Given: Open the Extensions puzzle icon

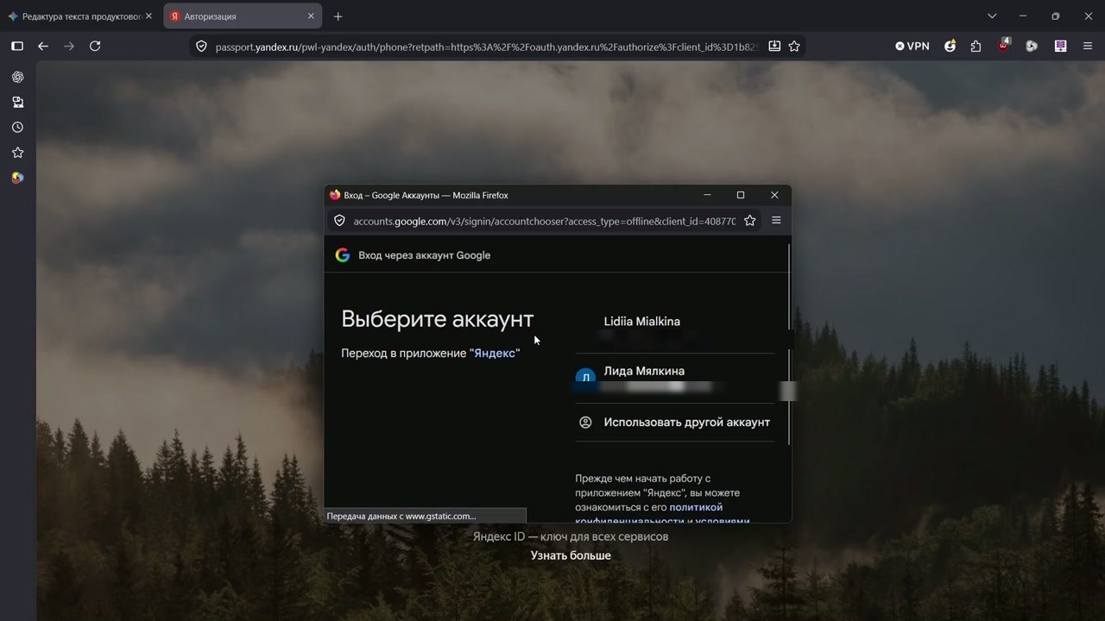Looking at the screenshot, I should click(976, 46).
